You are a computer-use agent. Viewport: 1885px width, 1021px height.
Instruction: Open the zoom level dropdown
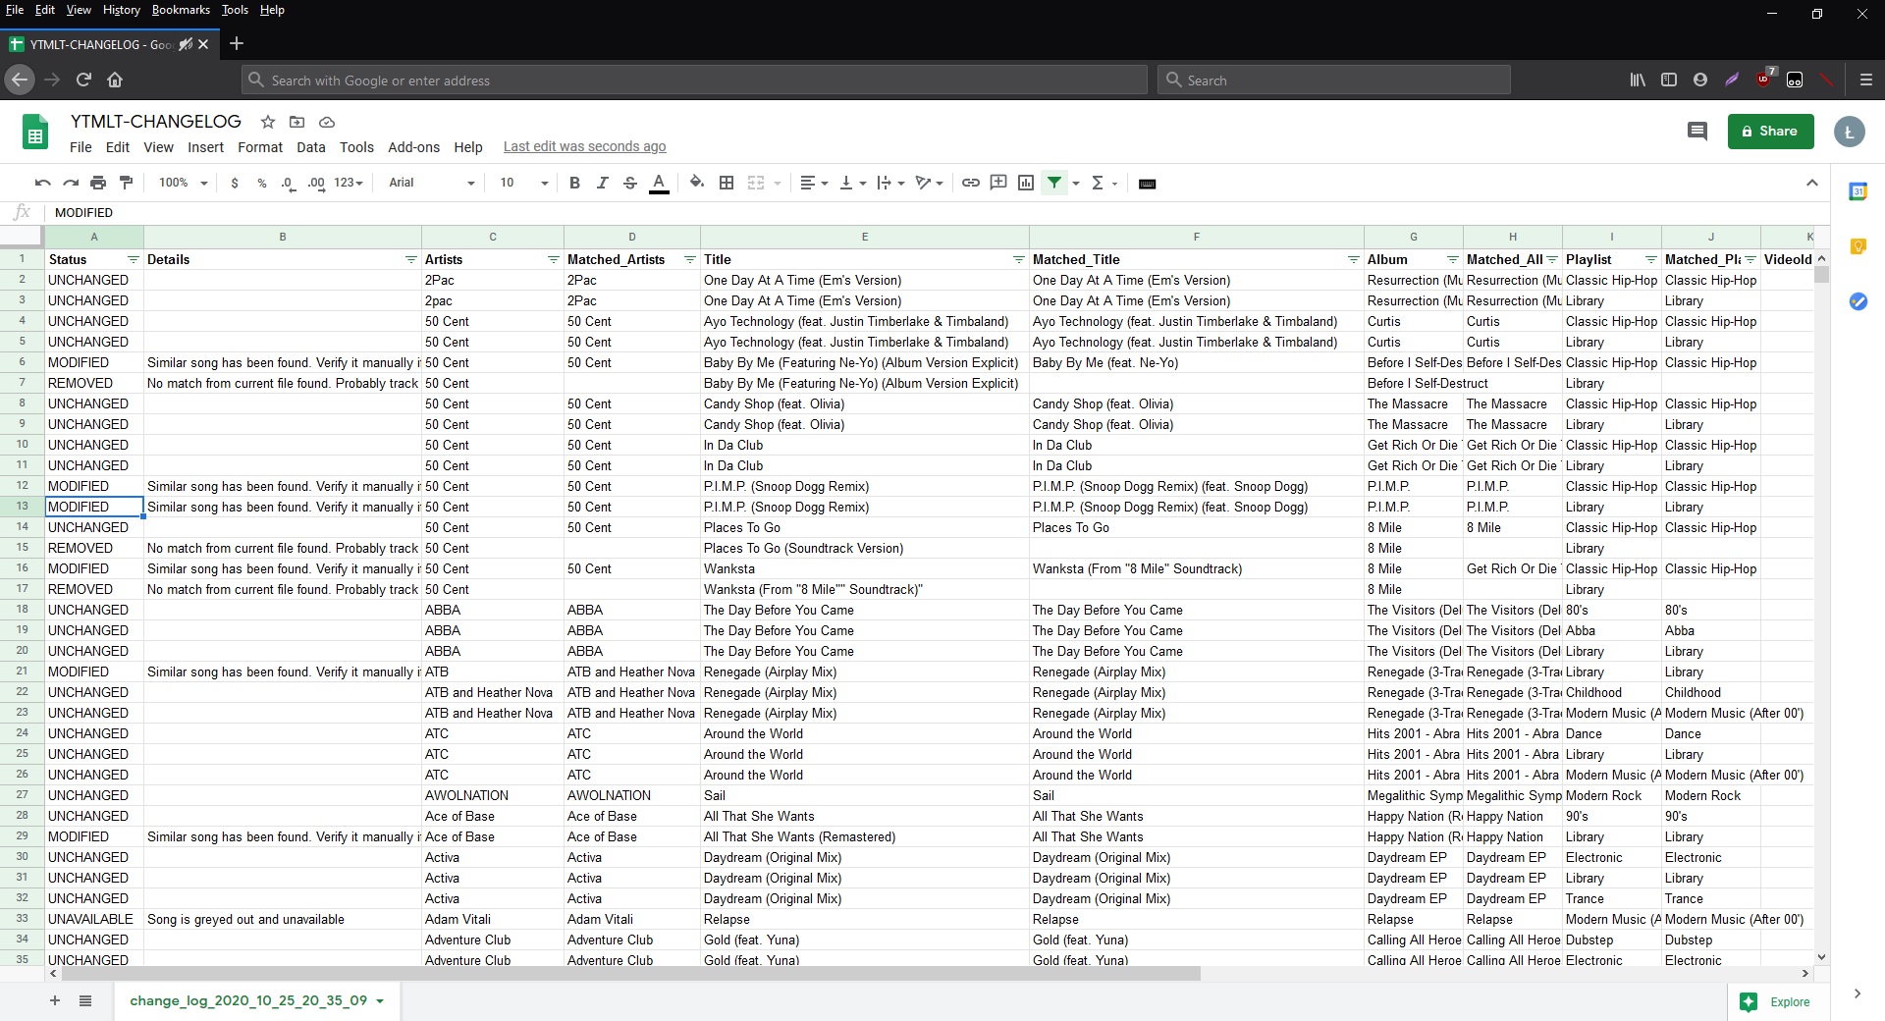tap(183, 183)
